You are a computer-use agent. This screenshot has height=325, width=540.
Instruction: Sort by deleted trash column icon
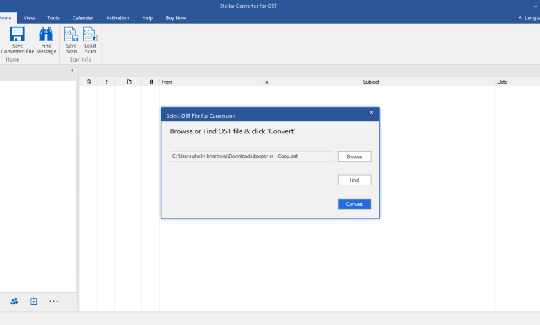pyautogui.click(x=89, y=82)
